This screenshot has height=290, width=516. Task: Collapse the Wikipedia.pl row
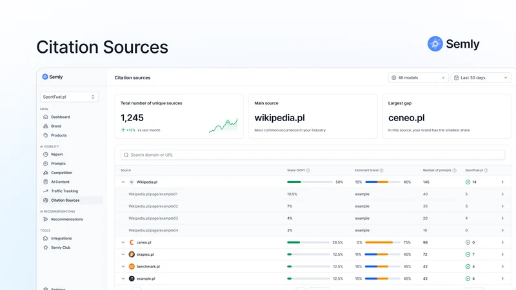pos(123,182)
